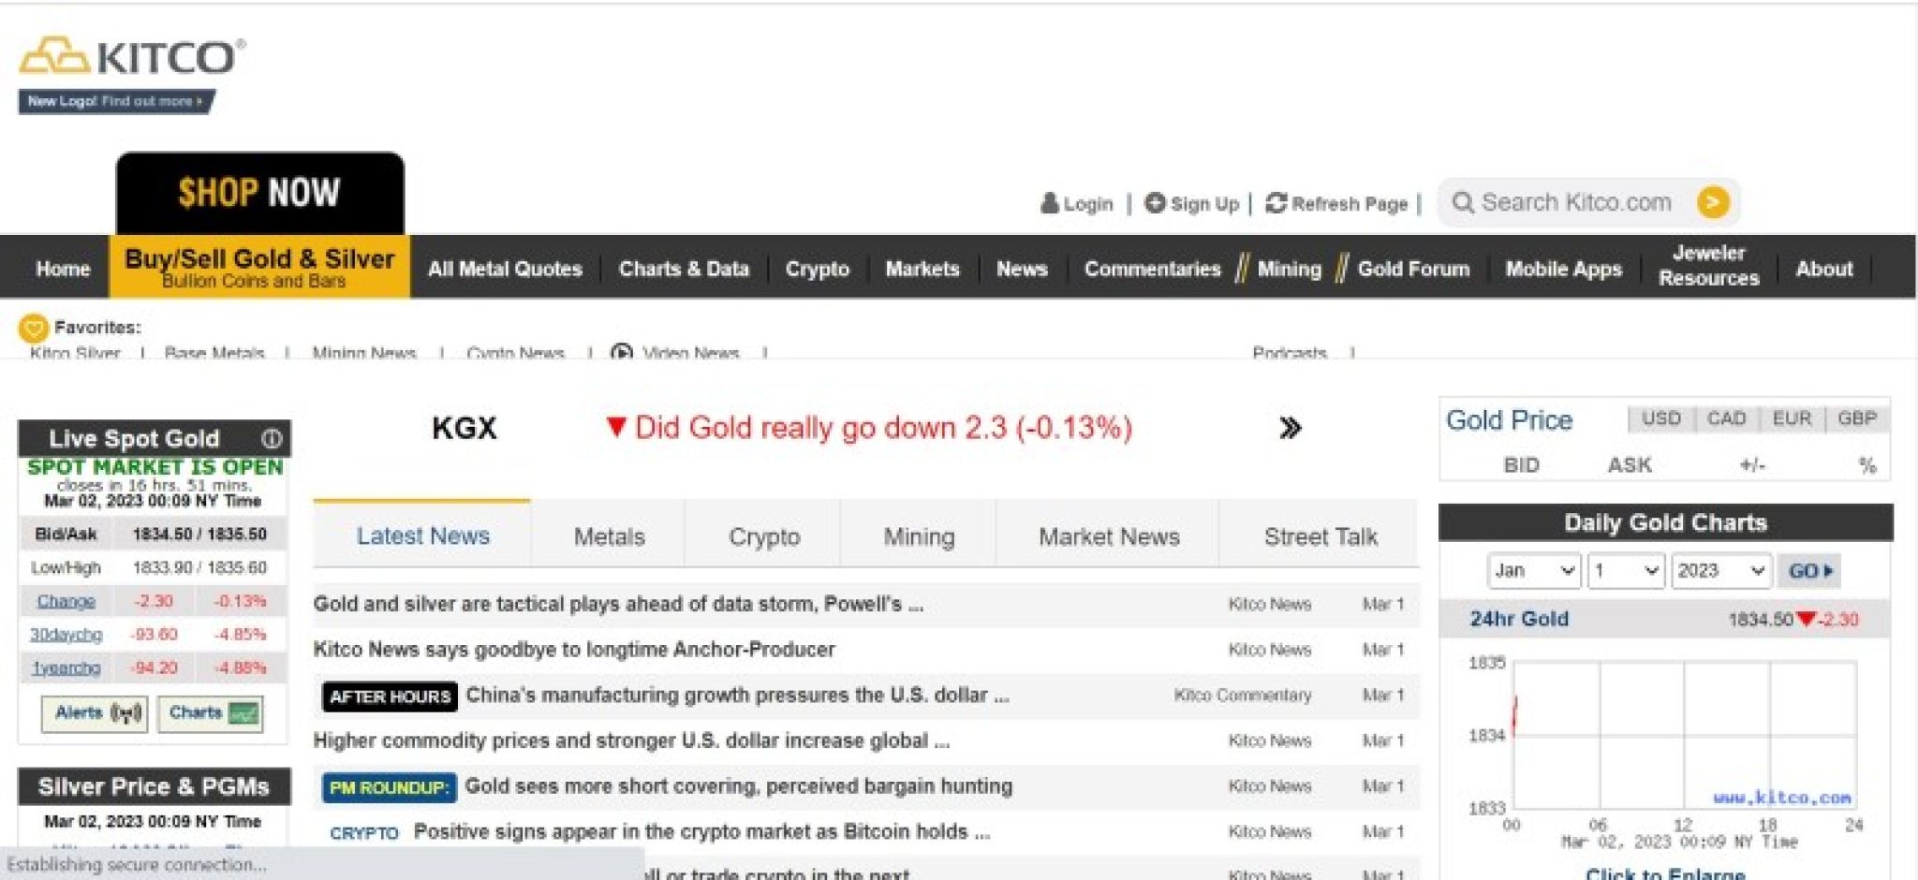Open the day dropdown showing 1
Image resolution: width=1918 pixels, height=880 pixels.
[x=1624, y=570]
